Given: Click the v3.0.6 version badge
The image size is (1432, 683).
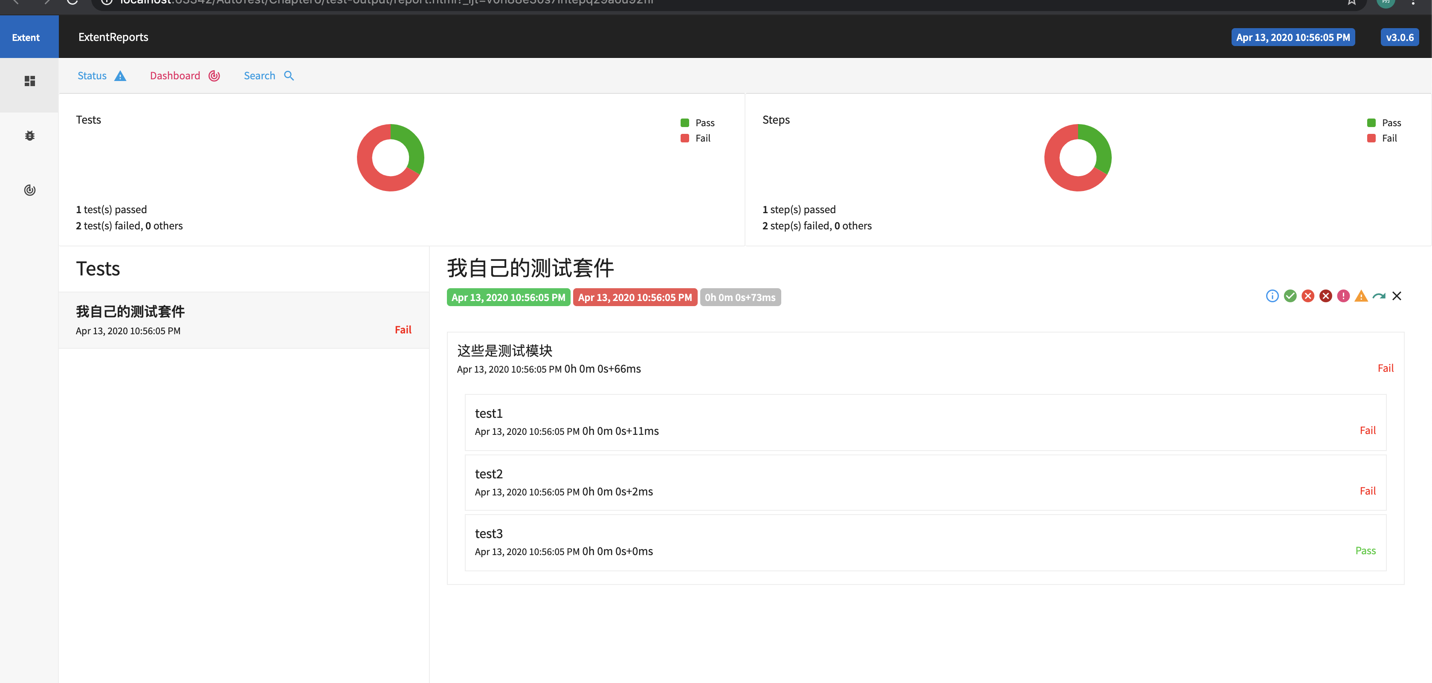Looking at the screenshot, I should (1399, 37).
